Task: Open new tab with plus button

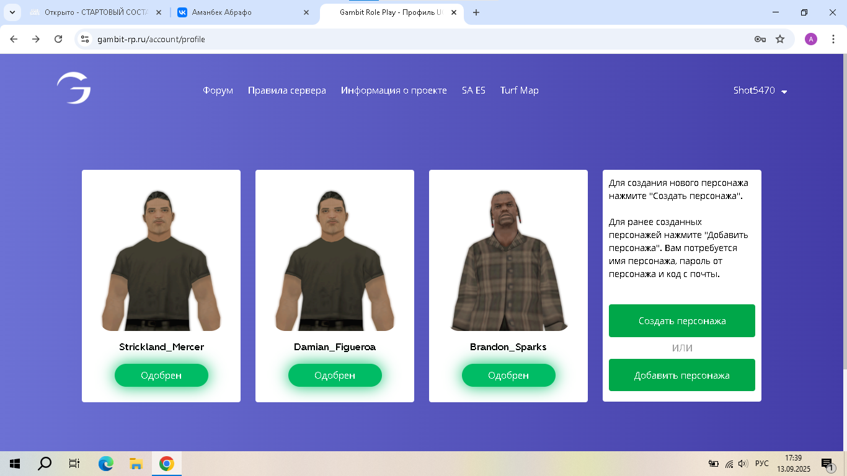Action: pos(476,12)
